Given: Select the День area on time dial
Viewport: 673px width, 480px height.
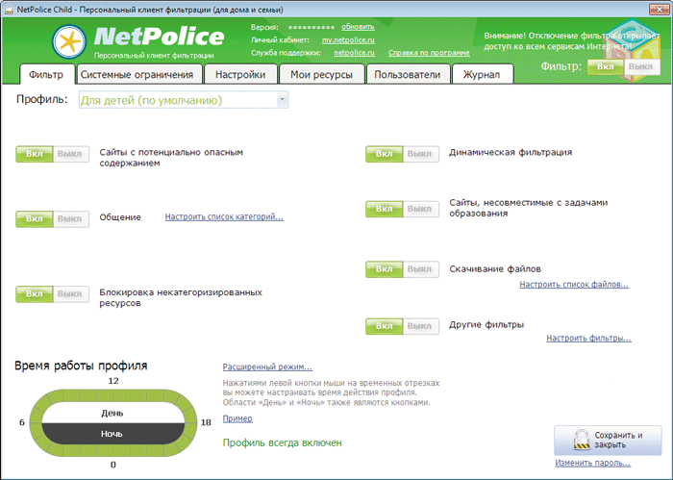Looking at the screenshot, I should tap(112, 413).
